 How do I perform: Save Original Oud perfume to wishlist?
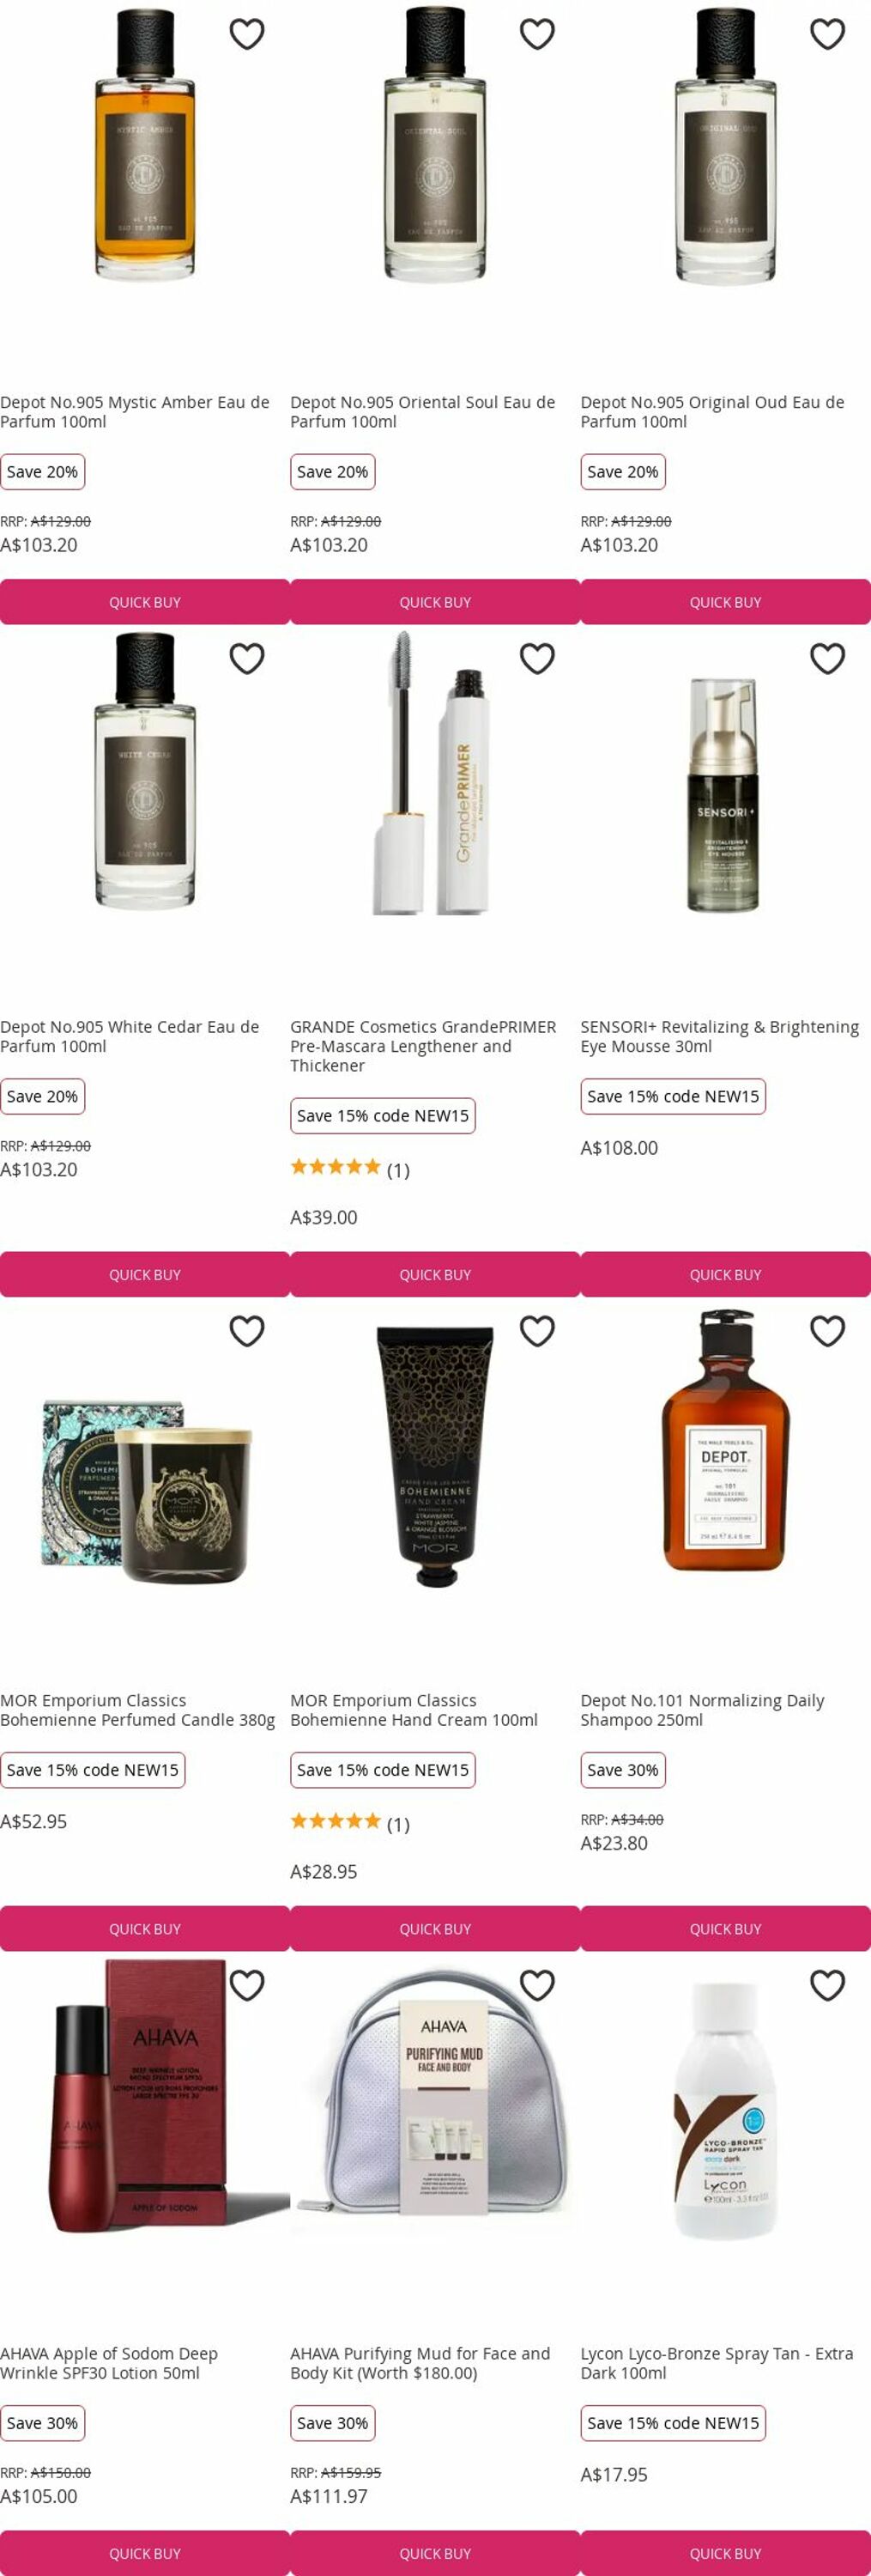click(x=827, y=34)
